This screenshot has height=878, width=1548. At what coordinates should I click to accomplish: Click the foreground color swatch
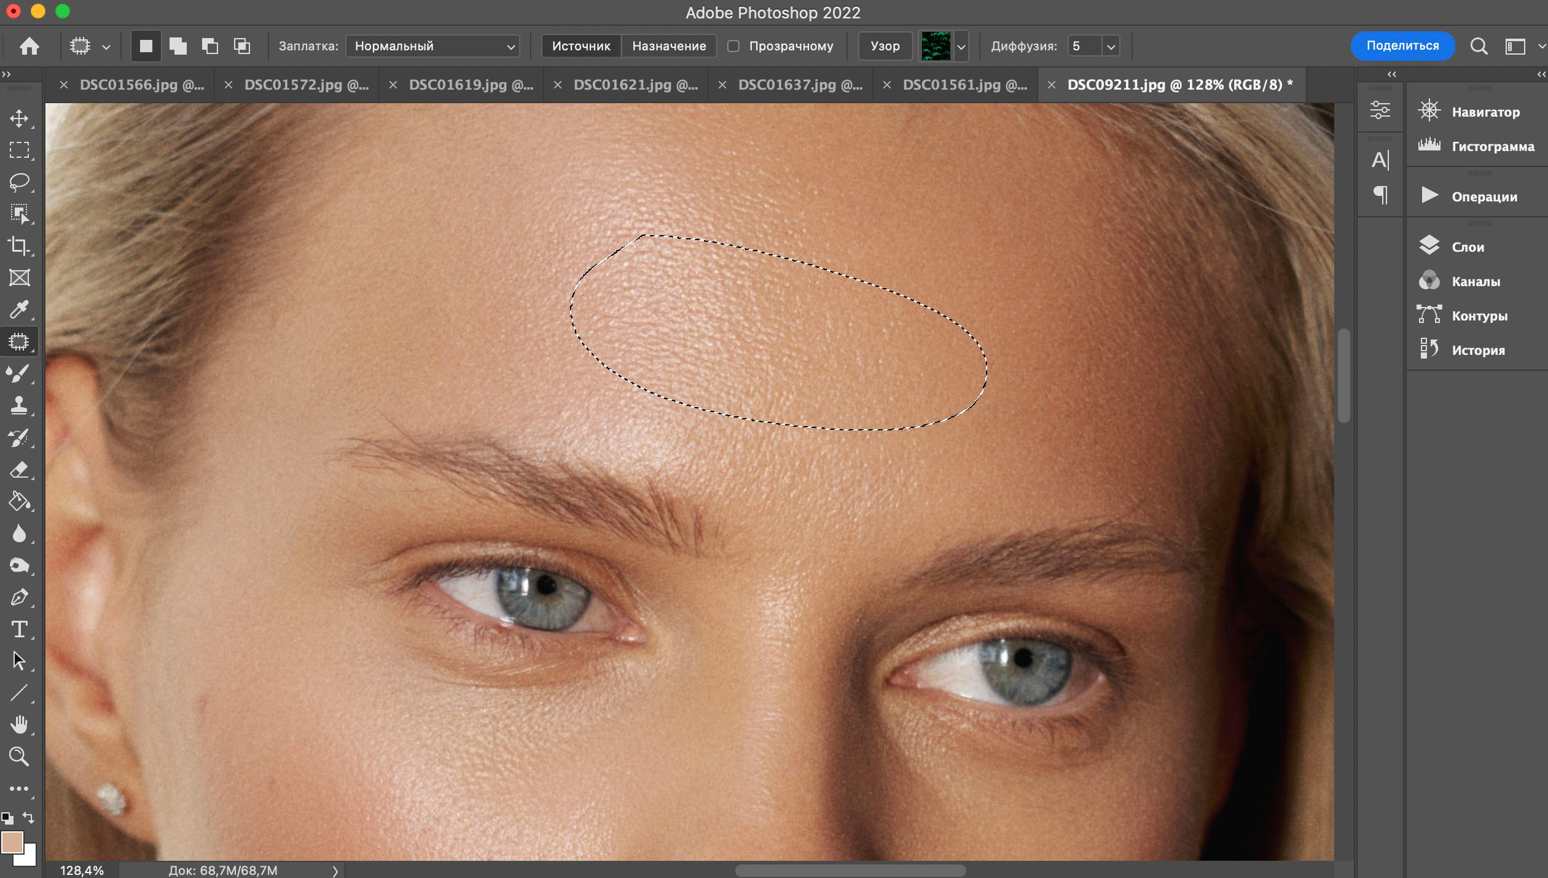click(12, 842)
